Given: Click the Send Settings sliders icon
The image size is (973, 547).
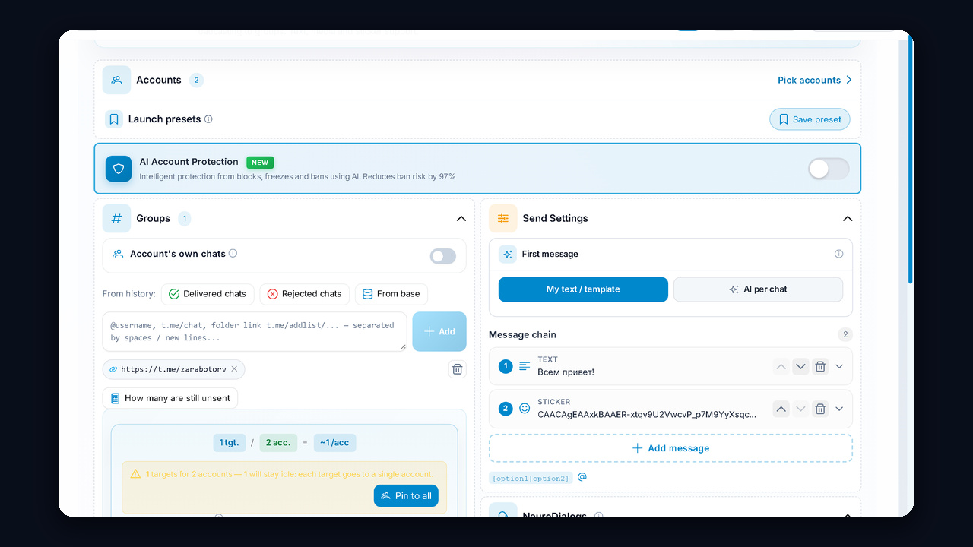Looking at the screenshot, I should click(503, 218).
